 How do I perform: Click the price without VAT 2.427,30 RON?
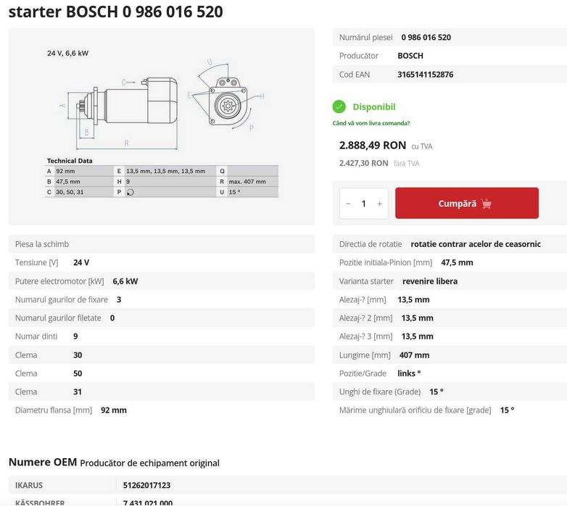(x=363, y=163)
